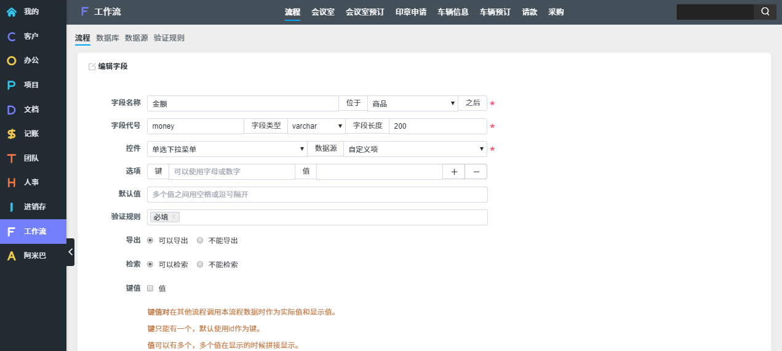The height and width of the screenshot is (351, 782).
Task: Enable the 键值 值 checkbox
Action: 150,288
